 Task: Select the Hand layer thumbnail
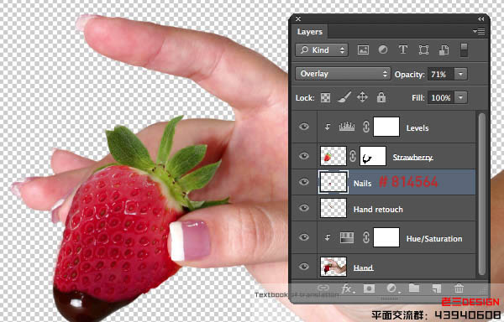(x=333, y=267)
